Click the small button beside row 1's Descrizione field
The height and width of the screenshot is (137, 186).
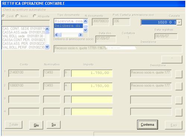pyautogui.click(x=179, y=74)
